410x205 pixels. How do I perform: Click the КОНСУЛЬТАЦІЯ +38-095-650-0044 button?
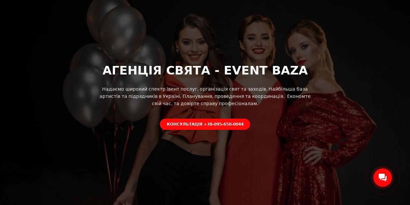tap(205, 124)
